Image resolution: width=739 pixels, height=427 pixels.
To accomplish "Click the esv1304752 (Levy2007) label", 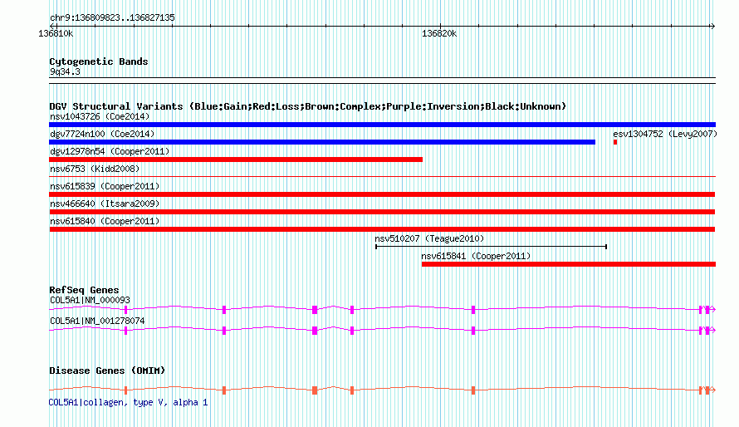I will click(665, 134).
